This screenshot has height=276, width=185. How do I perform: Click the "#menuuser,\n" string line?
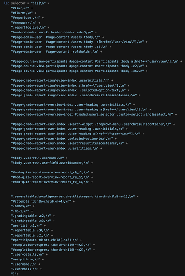coord(26,23)
